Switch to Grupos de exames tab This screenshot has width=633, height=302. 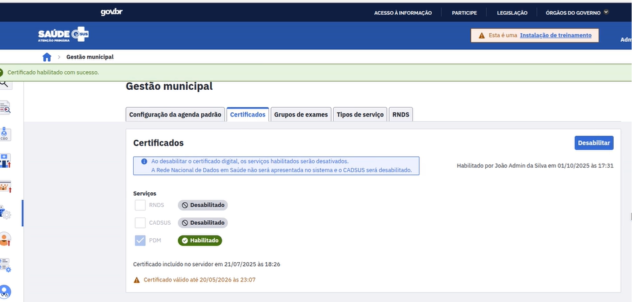pos(301,114)
